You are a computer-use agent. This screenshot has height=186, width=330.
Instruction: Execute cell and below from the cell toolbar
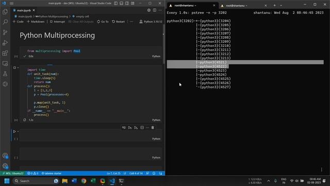[x=136, y=128]
